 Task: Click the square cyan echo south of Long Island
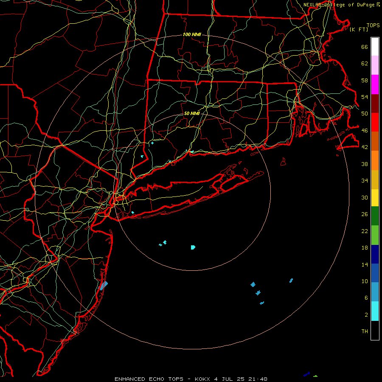(193, 247)
